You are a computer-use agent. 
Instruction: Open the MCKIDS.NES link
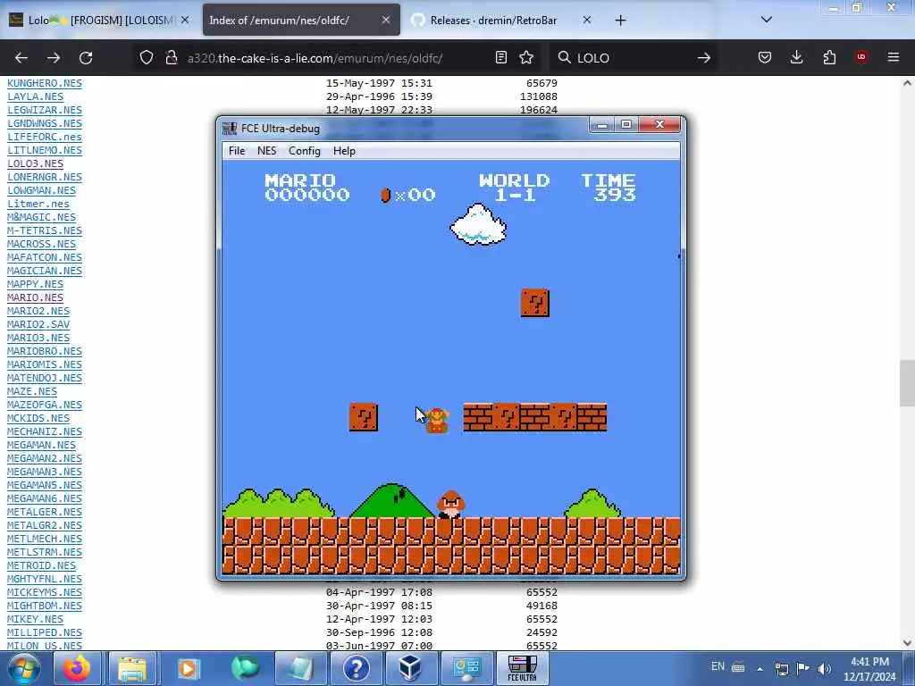click(38, 418)
